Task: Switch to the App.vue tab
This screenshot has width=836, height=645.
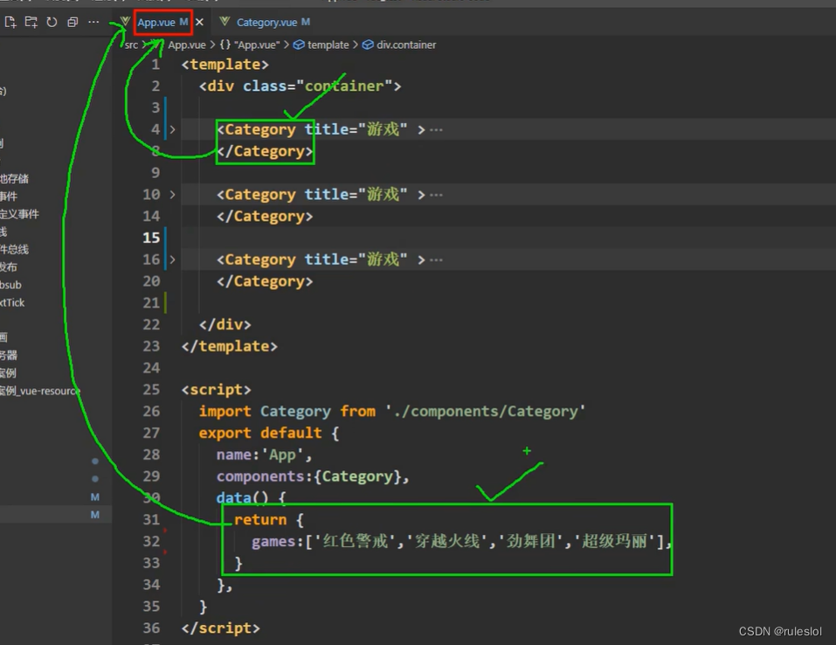Action: click(162, 23)
